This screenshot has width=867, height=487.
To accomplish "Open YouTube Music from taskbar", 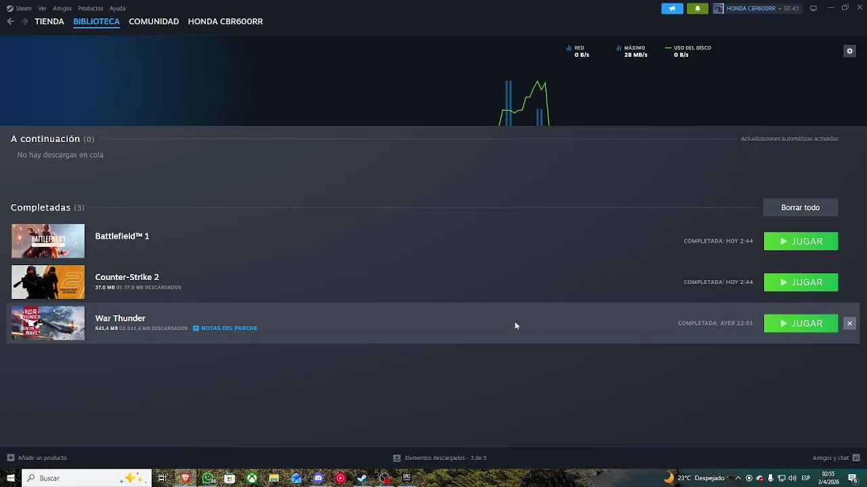I will click(340, 478).
